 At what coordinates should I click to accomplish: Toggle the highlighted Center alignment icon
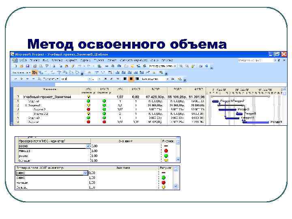click(131, 79)
